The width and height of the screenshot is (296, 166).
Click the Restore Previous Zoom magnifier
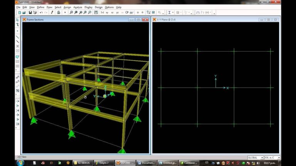(x=81, y=13)
